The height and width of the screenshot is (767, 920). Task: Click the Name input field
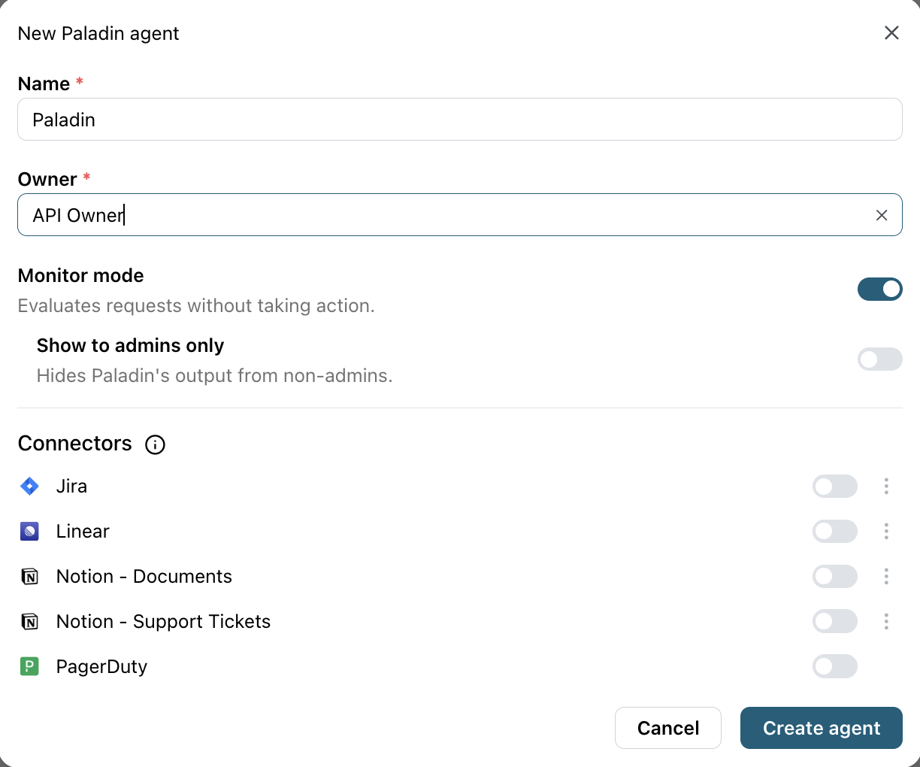(460, 120)
